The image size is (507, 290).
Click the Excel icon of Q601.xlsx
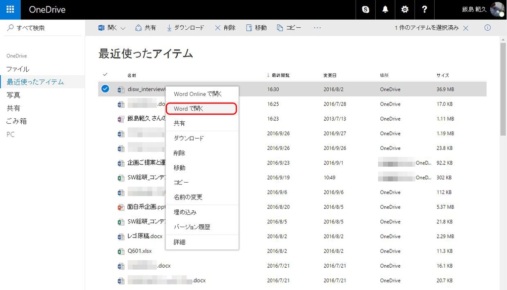(121, 251)
